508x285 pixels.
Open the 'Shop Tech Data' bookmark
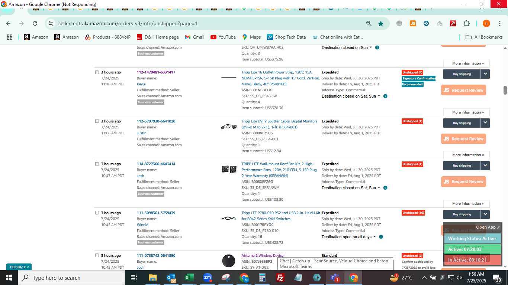pyautogui.click(x=286, y=37)
